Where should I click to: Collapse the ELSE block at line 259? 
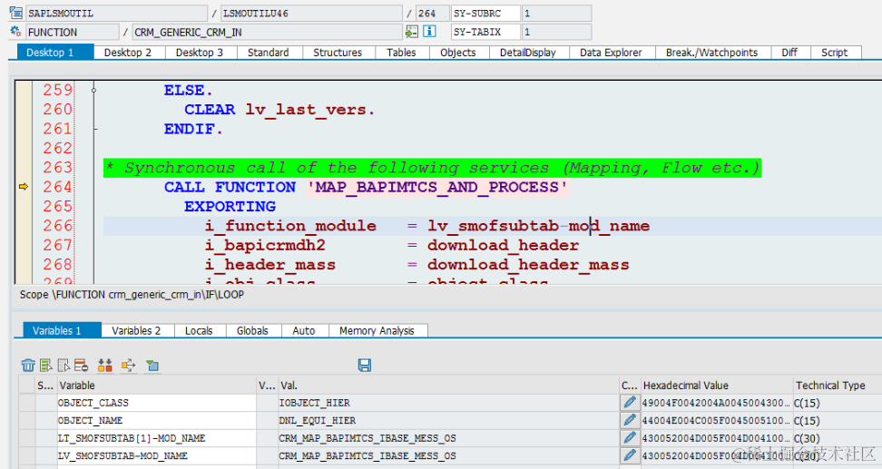tap(94, 90)
